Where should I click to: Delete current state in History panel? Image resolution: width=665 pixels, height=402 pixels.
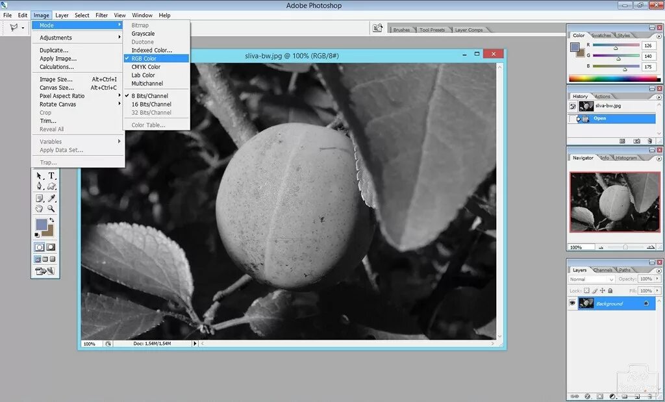[649, 141]
